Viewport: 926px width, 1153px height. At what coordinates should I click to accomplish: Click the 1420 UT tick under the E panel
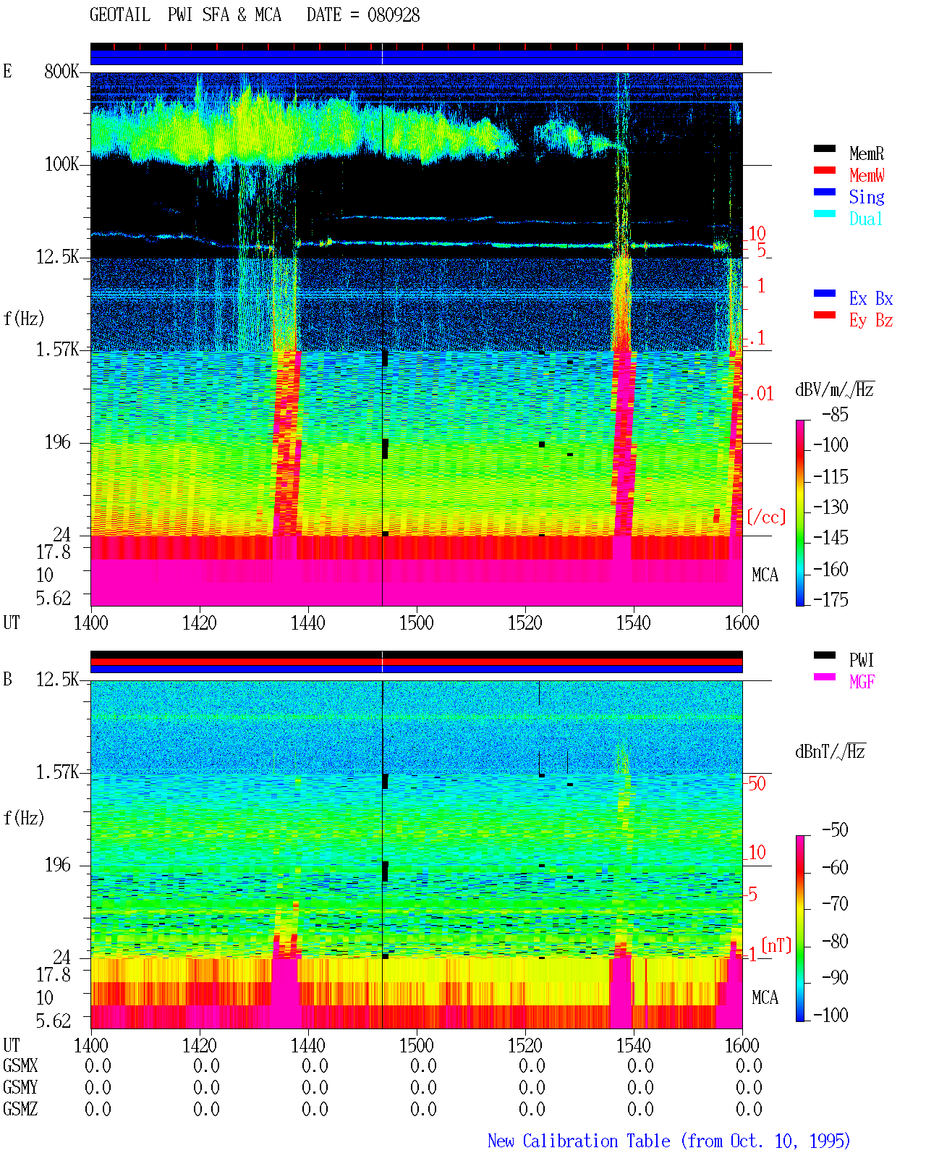point(200,622)
